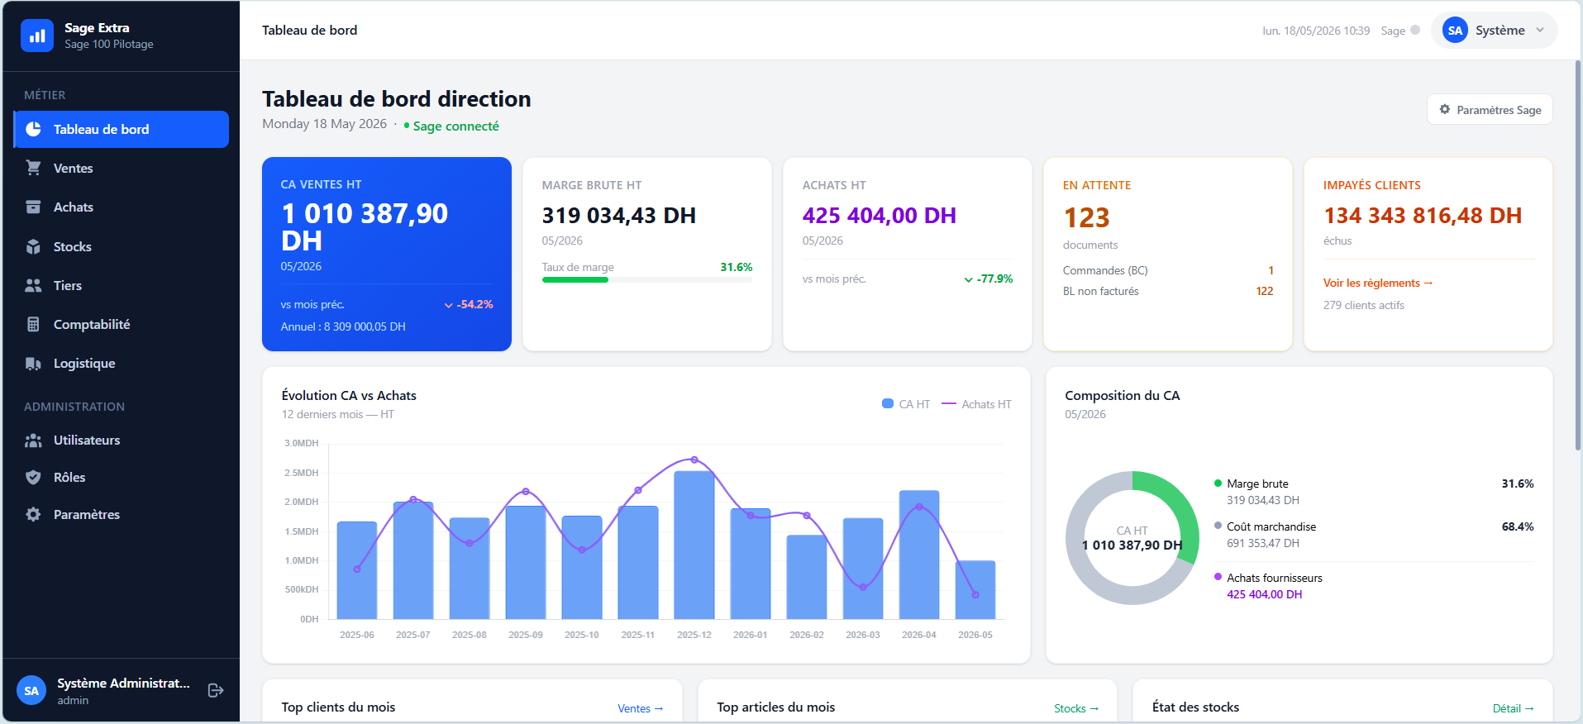
Task: Toggle the Achats HT legend series
Action: click(976, 404)
